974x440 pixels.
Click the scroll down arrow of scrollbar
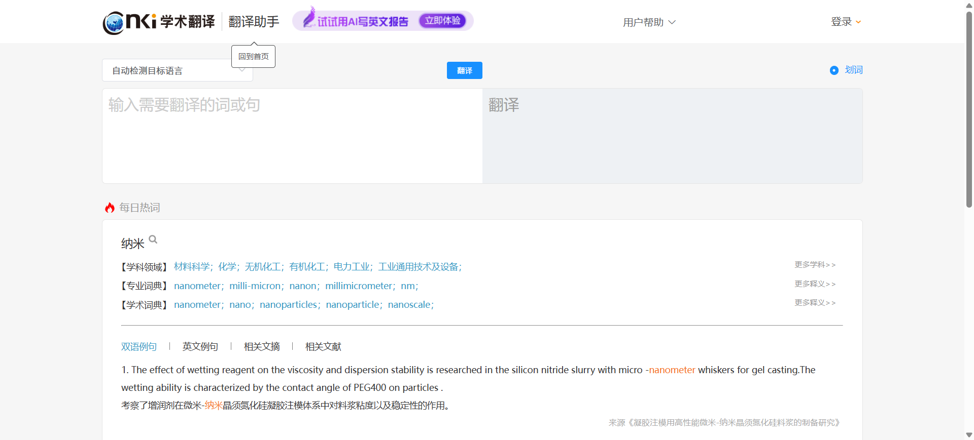[969, 435]
